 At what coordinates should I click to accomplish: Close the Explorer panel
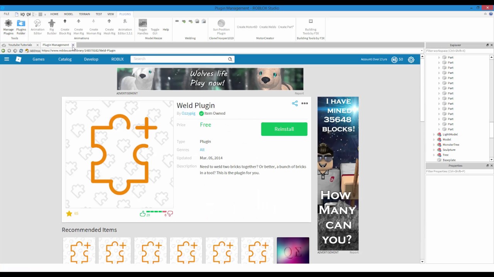pos(491,45)
